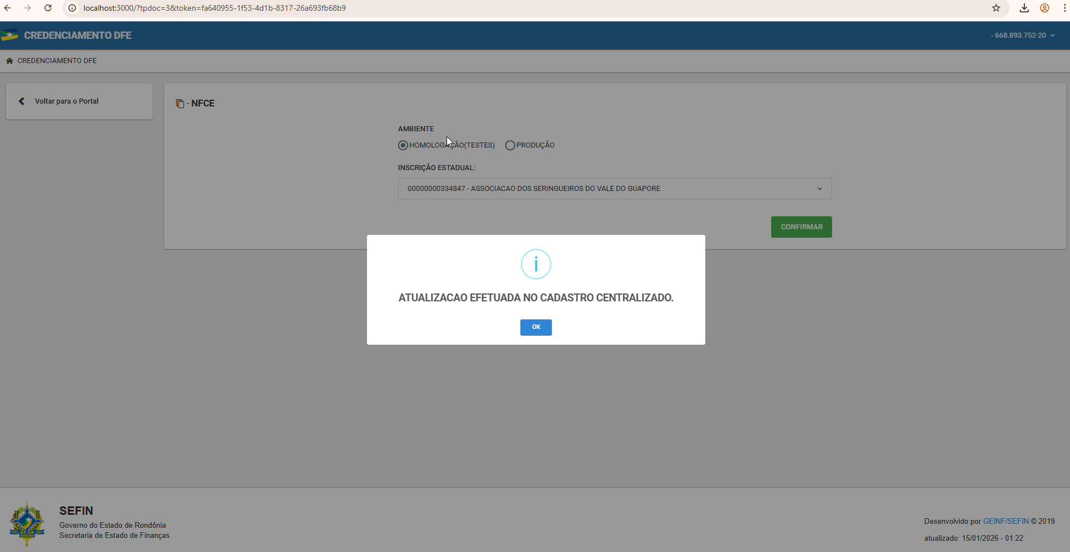Select the HOMOLOGAÇÃO(TESTES) radio button

403,145
